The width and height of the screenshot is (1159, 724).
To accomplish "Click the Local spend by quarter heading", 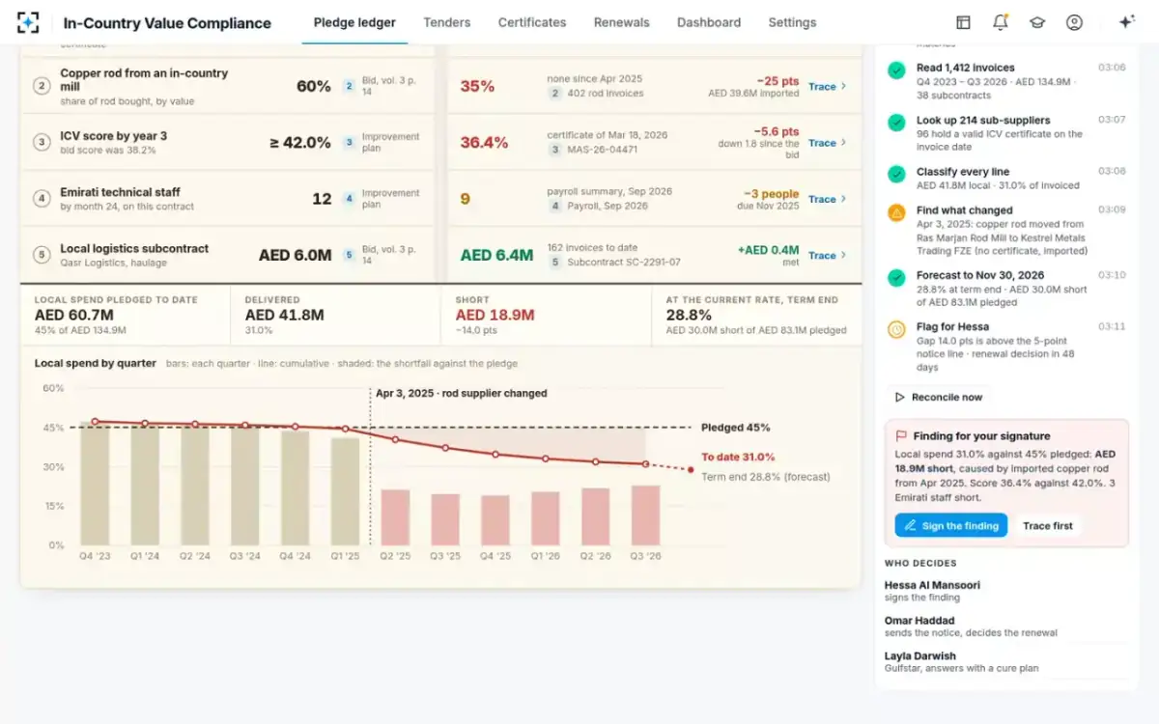I will (x=96, y=363).
